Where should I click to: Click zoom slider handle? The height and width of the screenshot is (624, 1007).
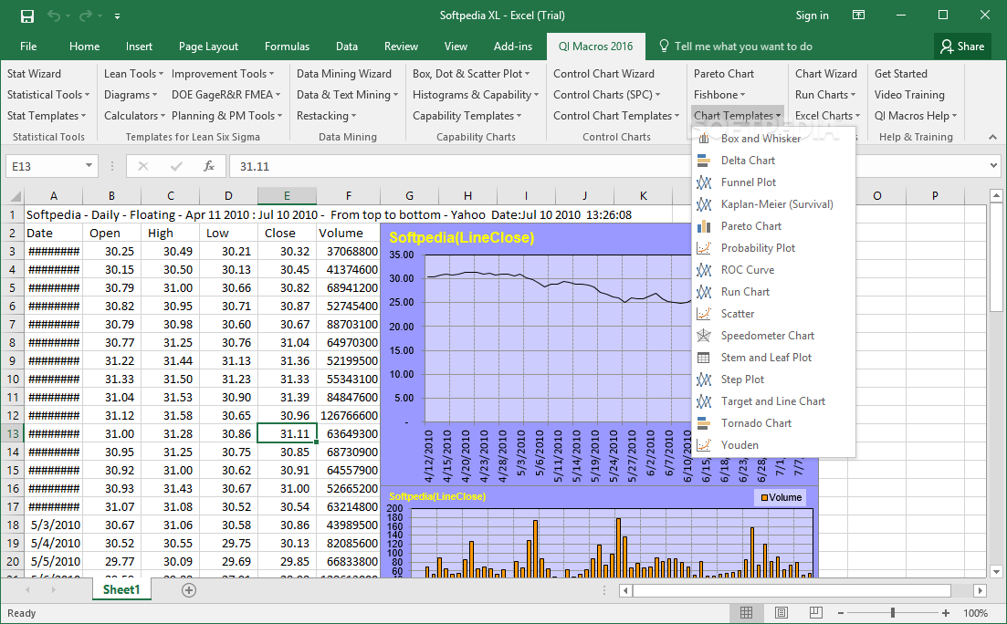click(893, 613)
